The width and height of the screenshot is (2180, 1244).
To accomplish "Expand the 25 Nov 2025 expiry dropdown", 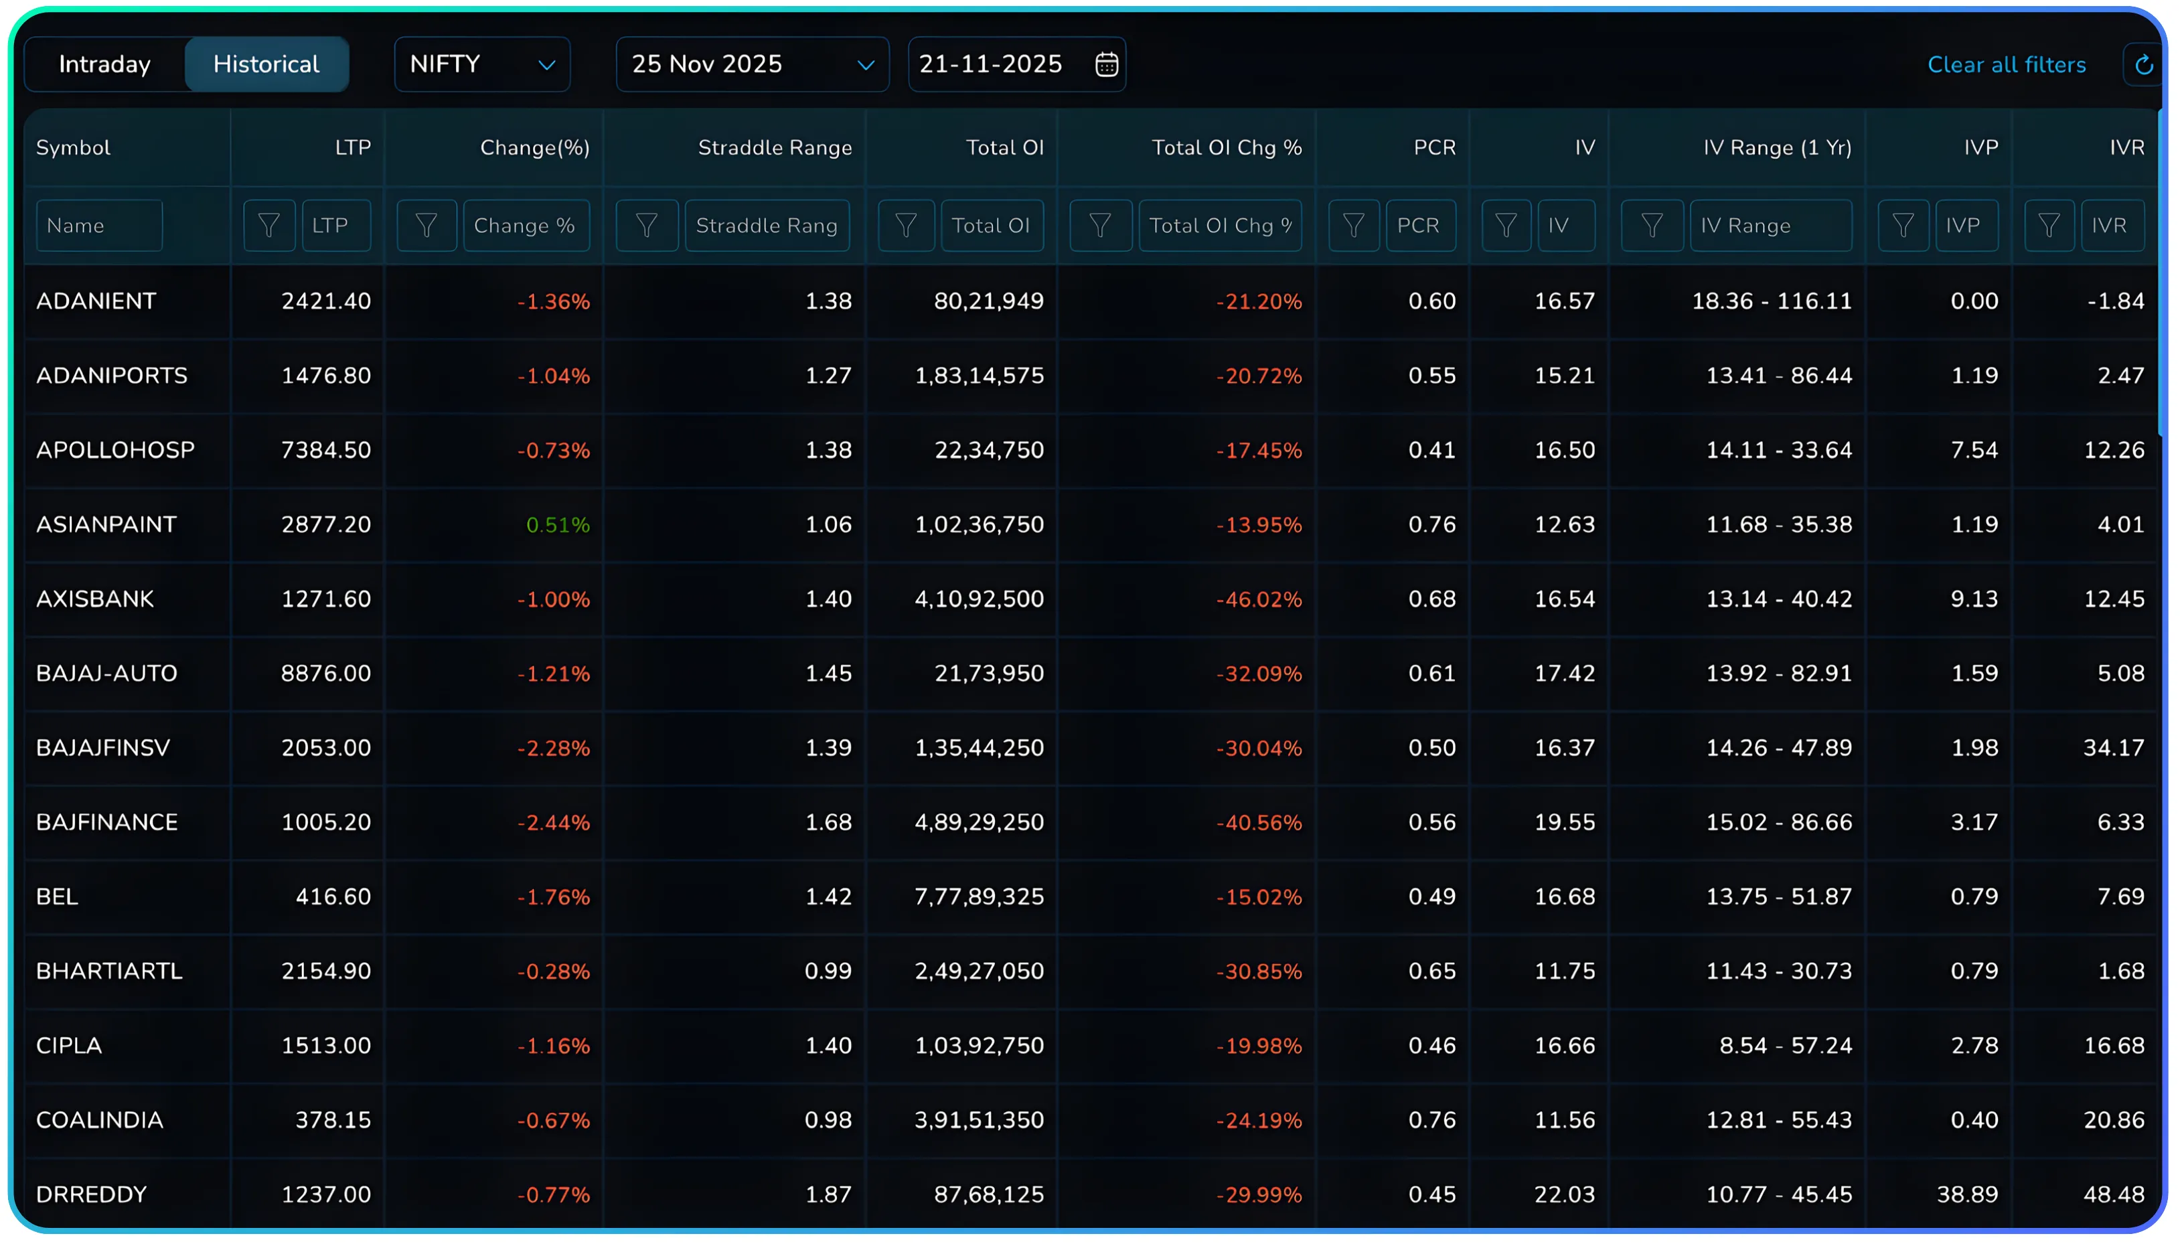I will point(751,64).
